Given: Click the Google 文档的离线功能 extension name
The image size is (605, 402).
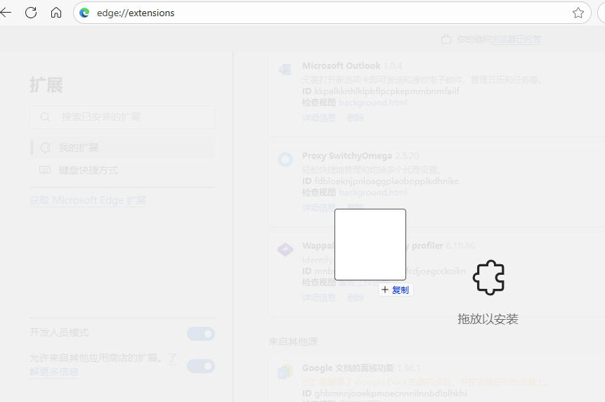Looking at the screenshot, I should 348,368.
